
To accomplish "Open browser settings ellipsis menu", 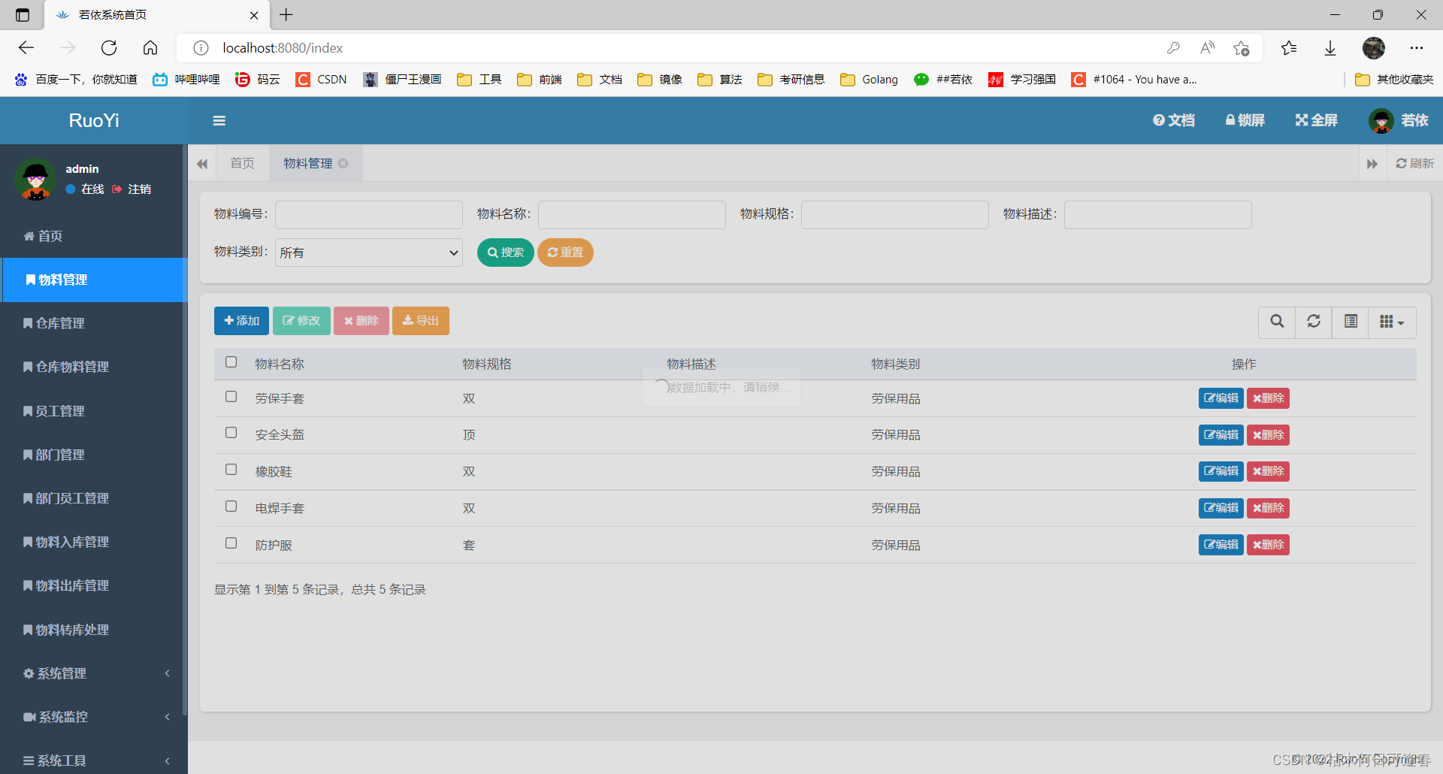I will (x=1417, y=48).
